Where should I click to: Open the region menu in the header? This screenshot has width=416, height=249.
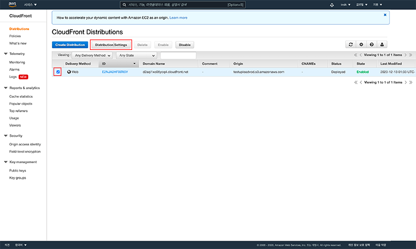[x=361, y=5]
